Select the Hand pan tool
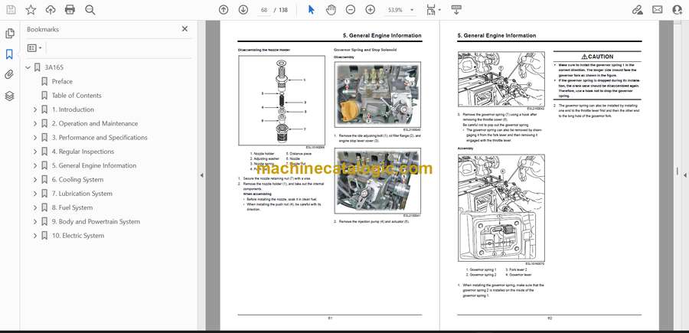Screen dimensions: 689x333 tap(331, 9)
